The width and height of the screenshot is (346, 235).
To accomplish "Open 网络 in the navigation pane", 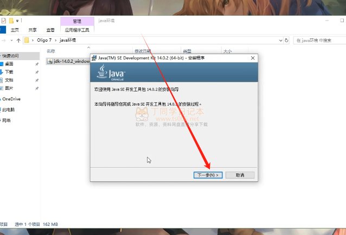I will click(x=7, y=120).
